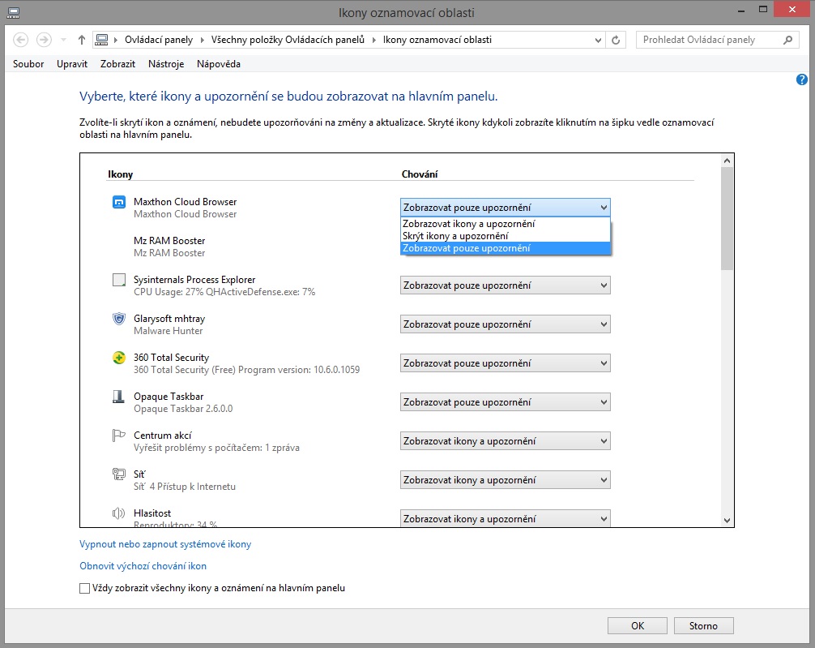This screenshot has width=815, height=648.
Task: Go back with the back arrow
Action: point(21,40)
